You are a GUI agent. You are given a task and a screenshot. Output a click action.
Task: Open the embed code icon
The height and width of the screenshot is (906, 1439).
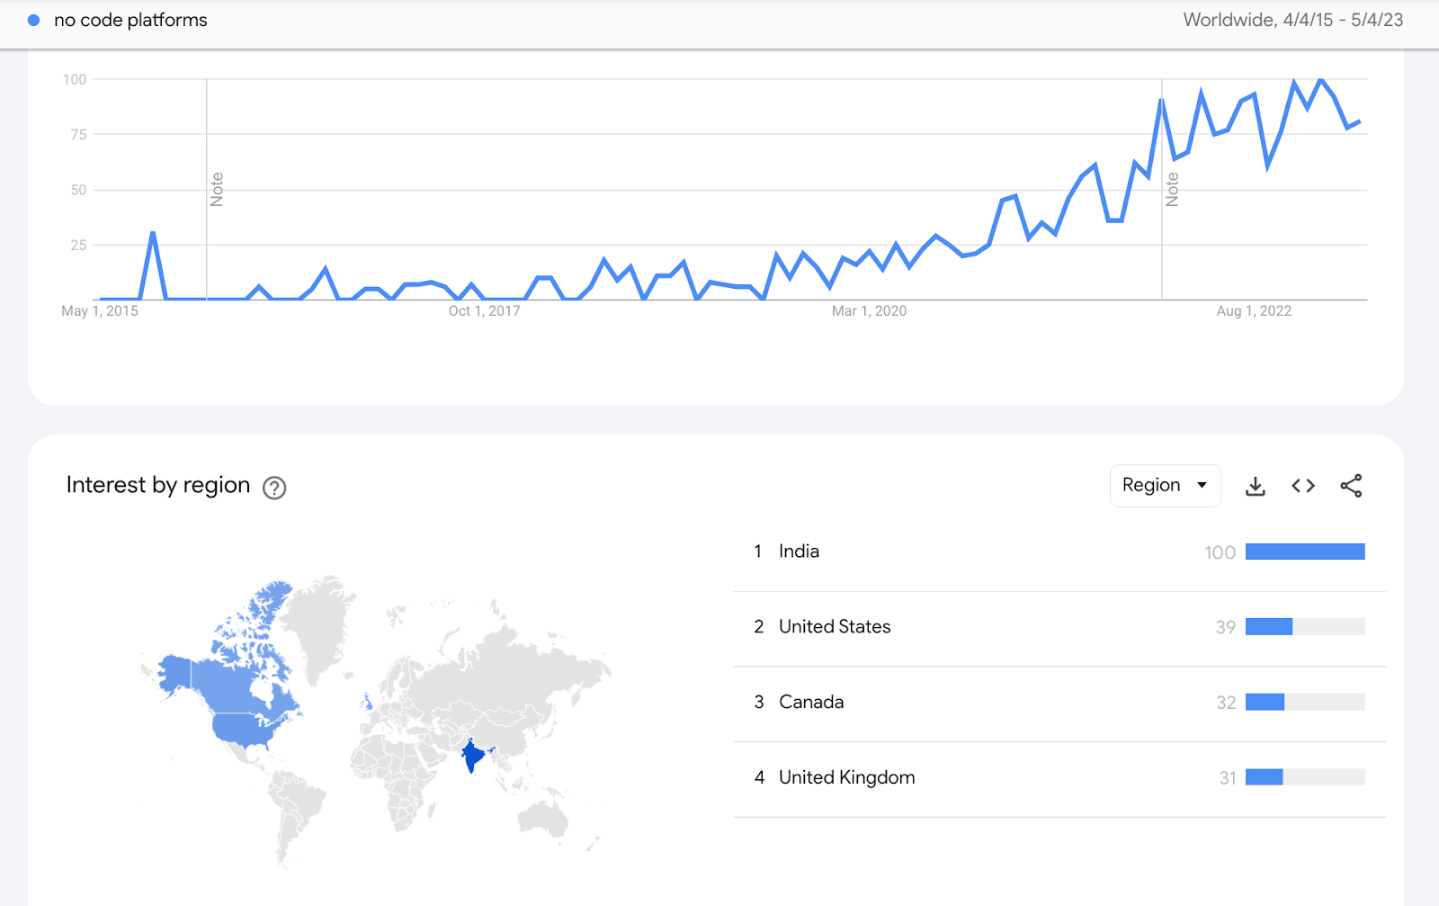point(1303,486)
